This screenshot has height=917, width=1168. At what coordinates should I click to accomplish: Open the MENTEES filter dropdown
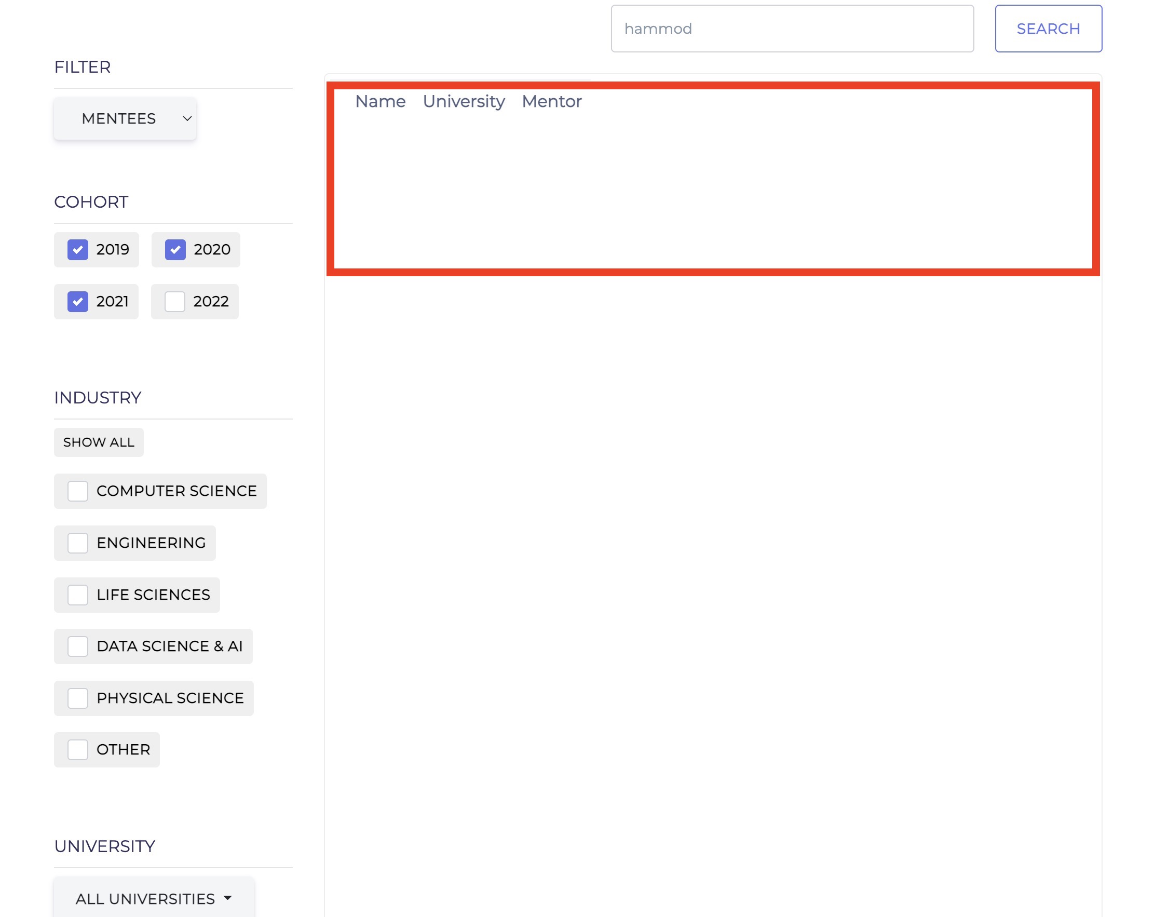click(x=125, y=118)
